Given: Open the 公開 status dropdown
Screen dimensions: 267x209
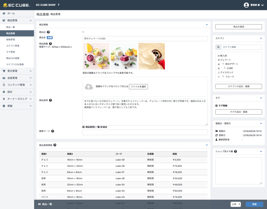Looking at the screenshot, I should 236,204.
